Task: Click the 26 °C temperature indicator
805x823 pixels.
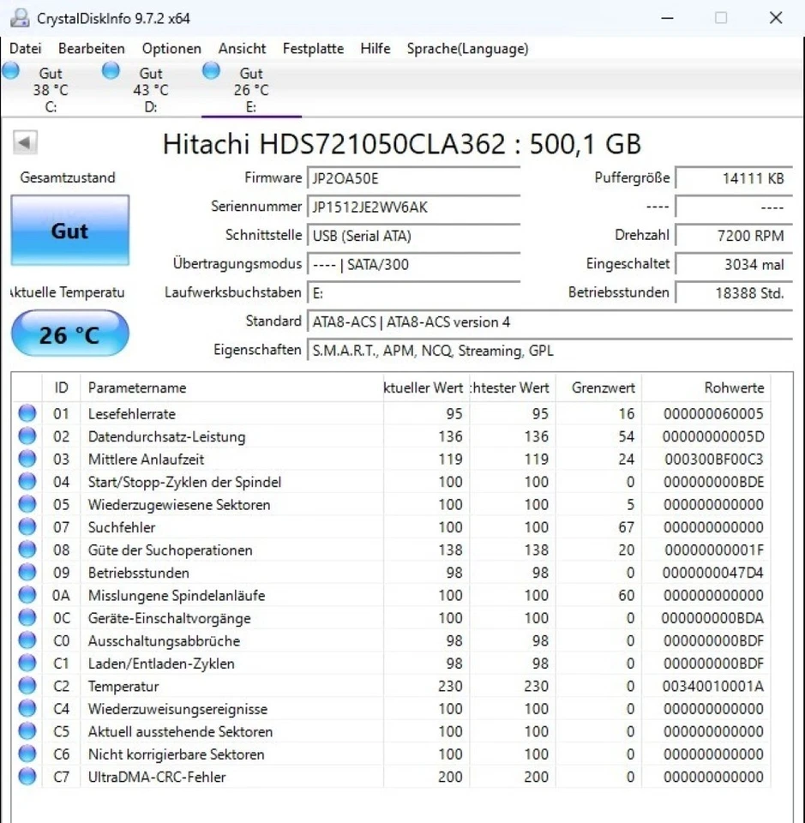Action: click(x=69, y=333)
